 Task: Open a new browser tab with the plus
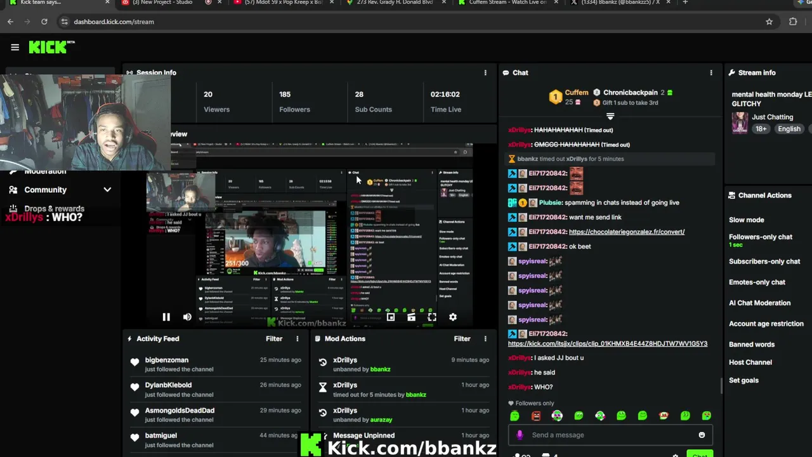point(685,3)
